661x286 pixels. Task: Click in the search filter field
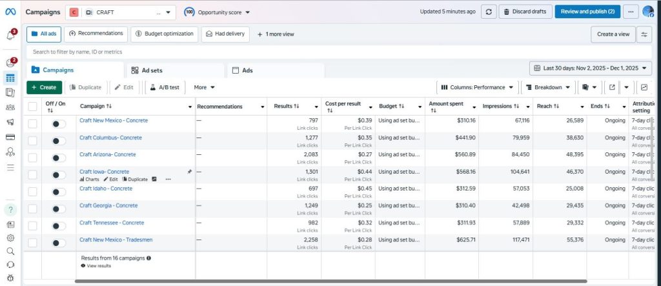coord(258,52)
